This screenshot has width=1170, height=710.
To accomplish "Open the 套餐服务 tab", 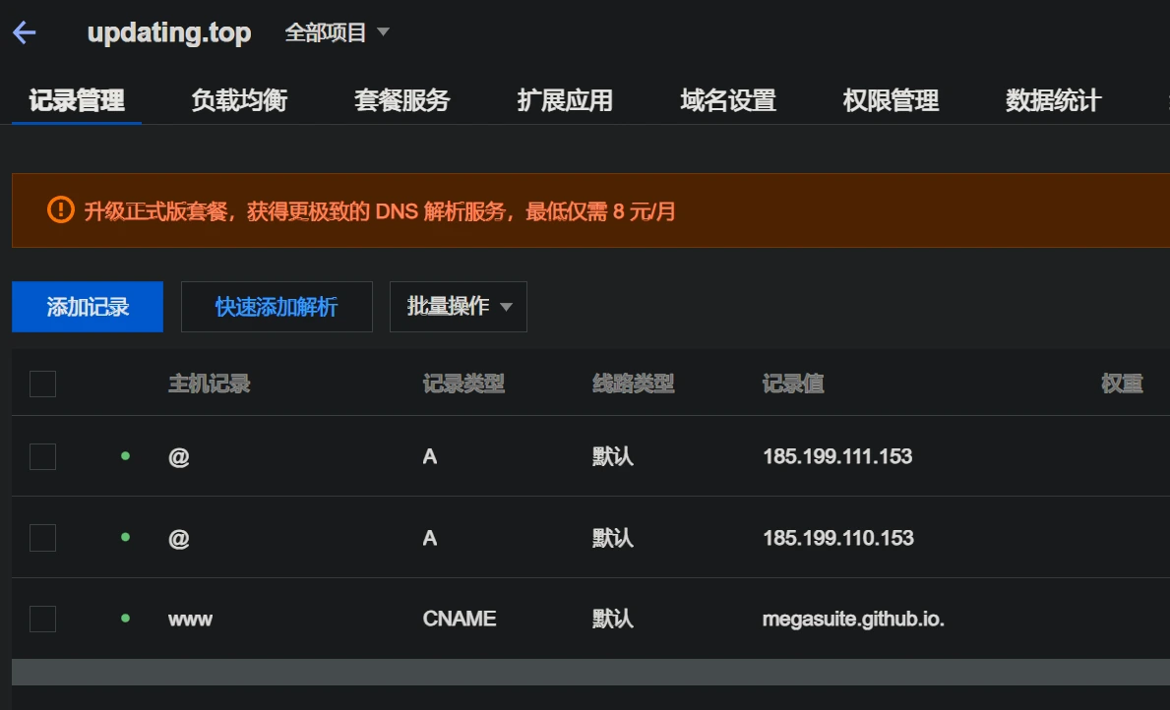I will [x=401, y=100].
